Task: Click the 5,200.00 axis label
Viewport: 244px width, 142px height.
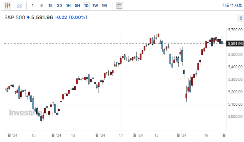Action: pos(235,92)
